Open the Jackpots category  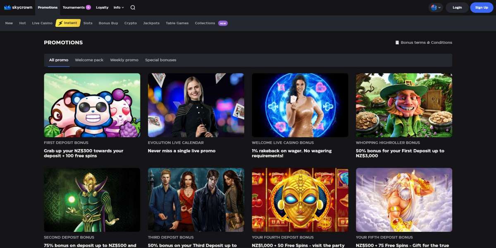[x=151, y=23]
